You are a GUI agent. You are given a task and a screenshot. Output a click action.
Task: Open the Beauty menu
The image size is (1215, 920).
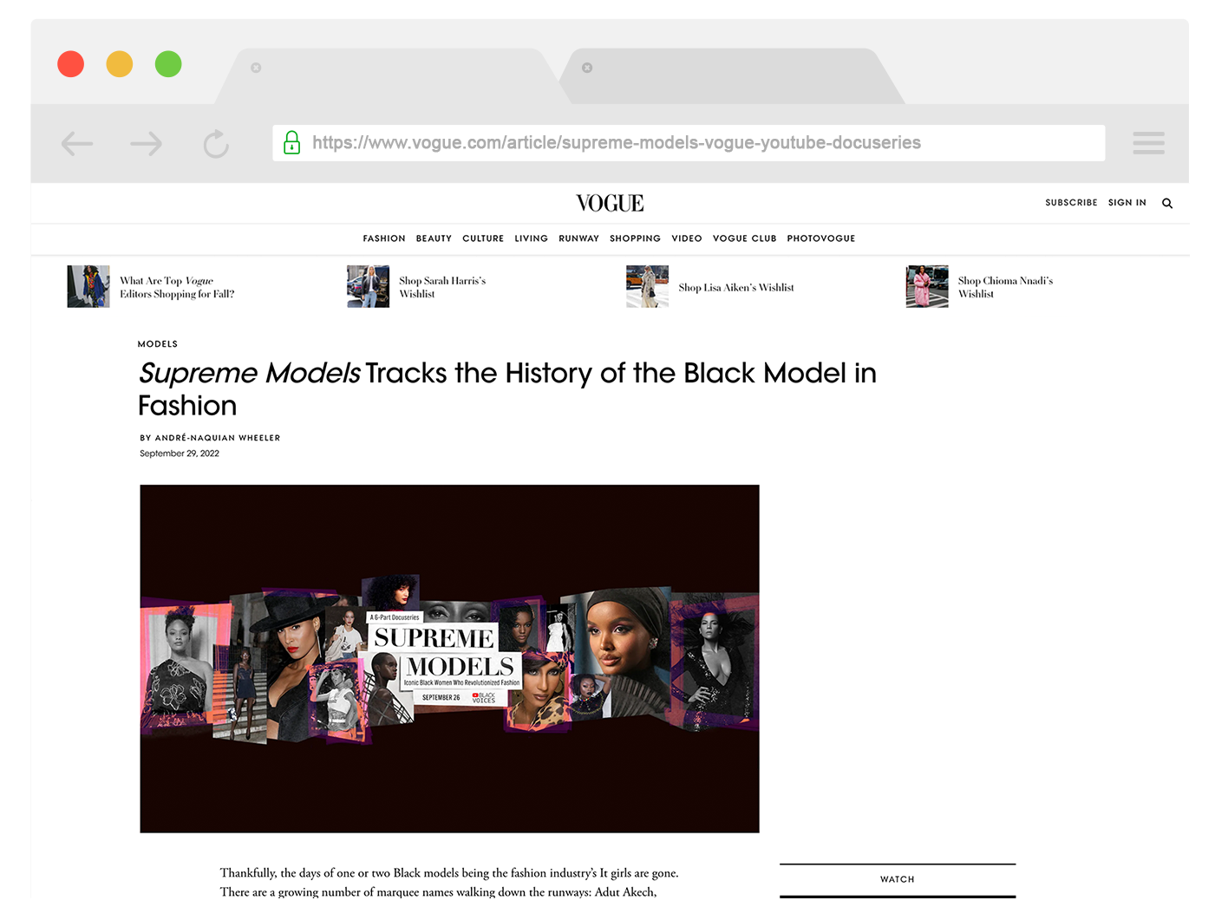pos(434,238)
